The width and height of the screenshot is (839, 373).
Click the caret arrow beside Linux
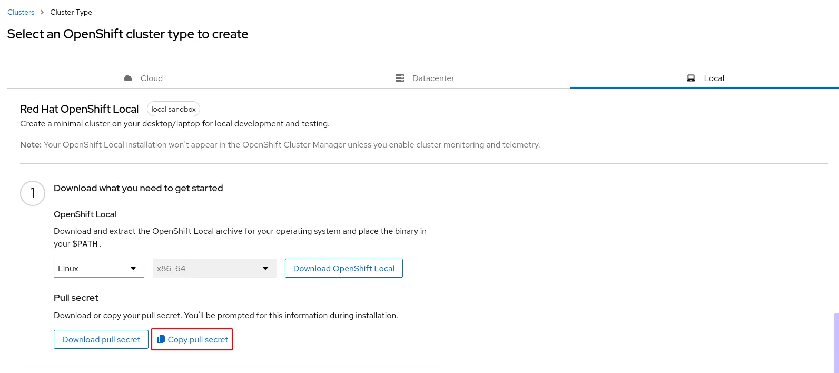[x=133, y=269]
